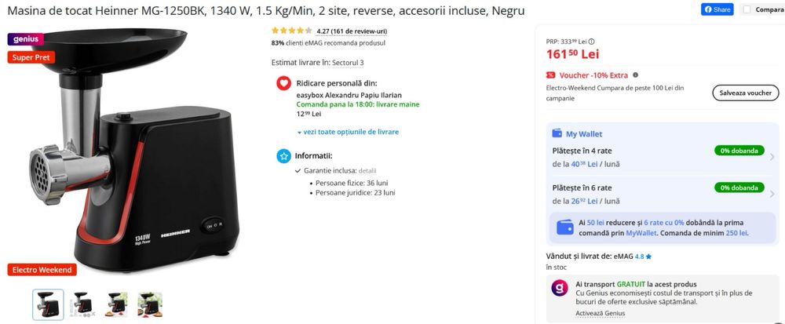Click the PRP info icon
This screenshot has height=324, width=785.
(x=591, y=42)
